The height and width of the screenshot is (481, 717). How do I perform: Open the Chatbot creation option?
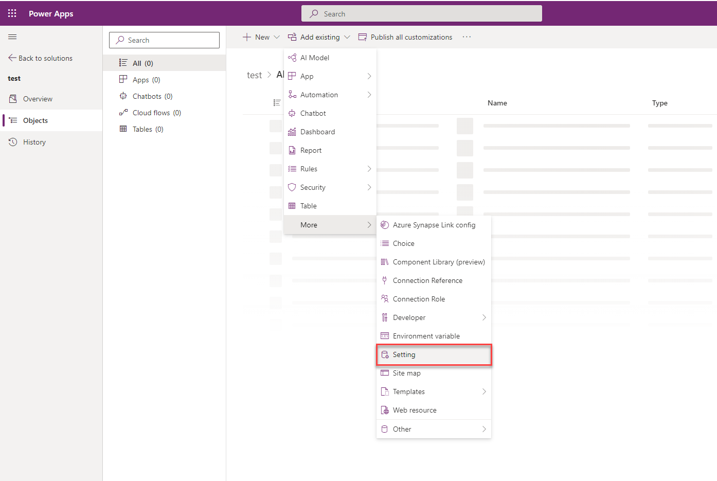313,113
